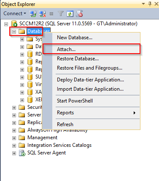Screen dimensions: 159x181
Task: Click the database cylinder icon beside RD
Action: (x=30, y=54)
